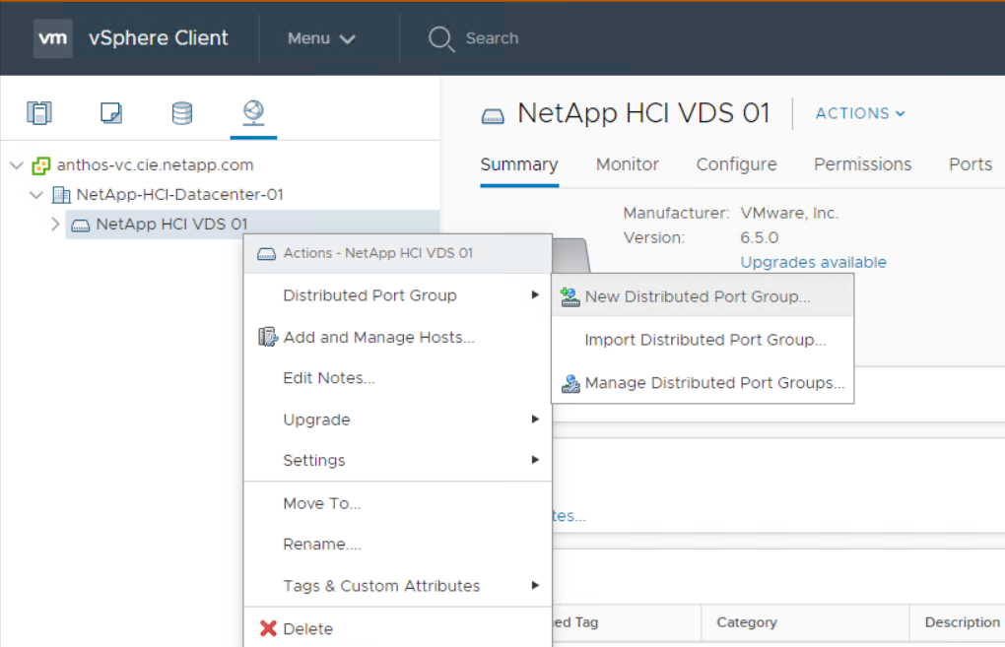Open the Monitor tab

coord(627,164)
